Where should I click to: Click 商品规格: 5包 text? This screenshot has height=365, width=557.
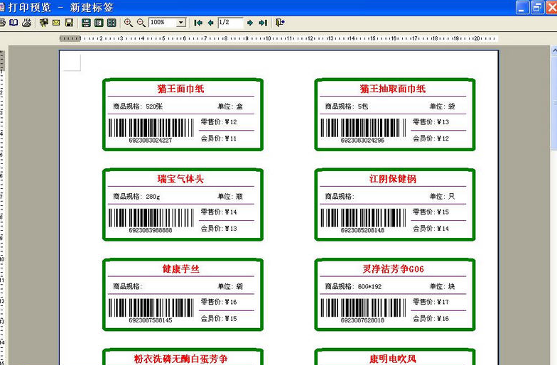click(x=347, y=107)
